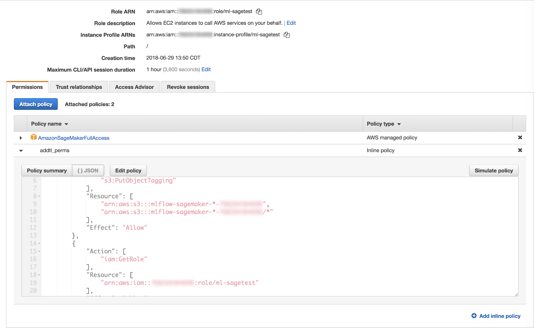Viewport: 534px width, 328px height.
Task: Remove the AmazonSageMakerFullAccess policy
Action: click(520, 138)
